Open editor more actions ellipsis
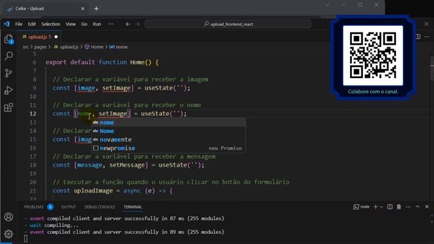Screen dimensions: 434x244 click(x=427, y=37)
